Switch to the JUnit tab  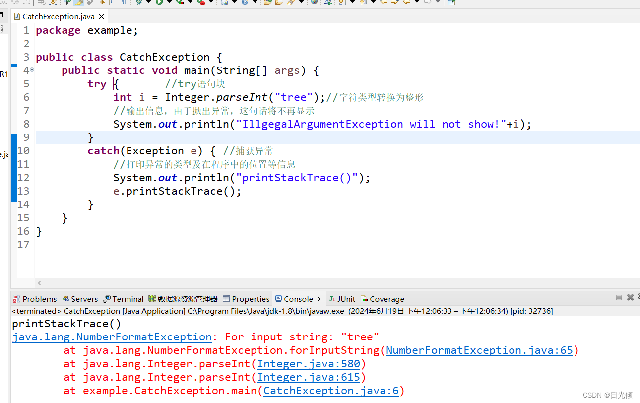pos(342,299)
